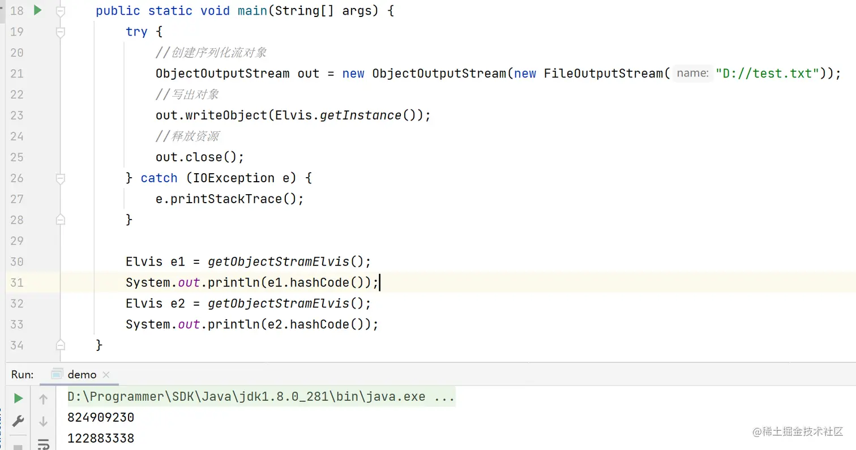Run main from gutter icon on line 18
This screenshot has width=856, height=450.
(x=38, y=10)
